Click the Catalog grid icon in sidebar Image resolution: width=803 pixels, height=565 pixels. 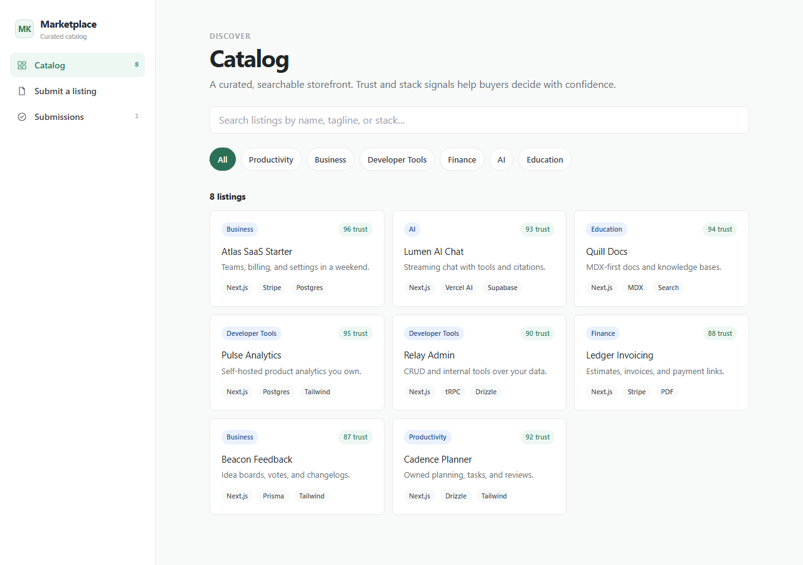coord(22,65)
